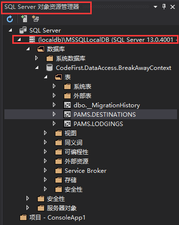Click the Refresh icon in the toolbar
This screenshot has width=179, height=225.
10,19
